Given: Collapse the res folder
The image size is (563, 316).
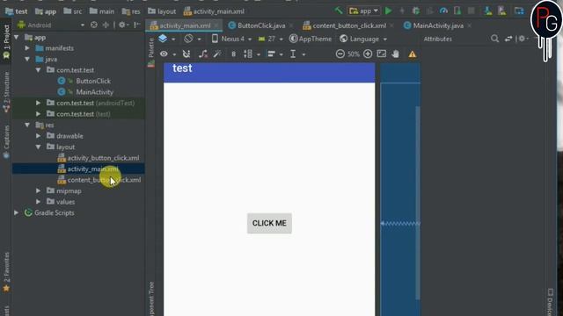Looking at the screenshot, I should tap(27, 125).
